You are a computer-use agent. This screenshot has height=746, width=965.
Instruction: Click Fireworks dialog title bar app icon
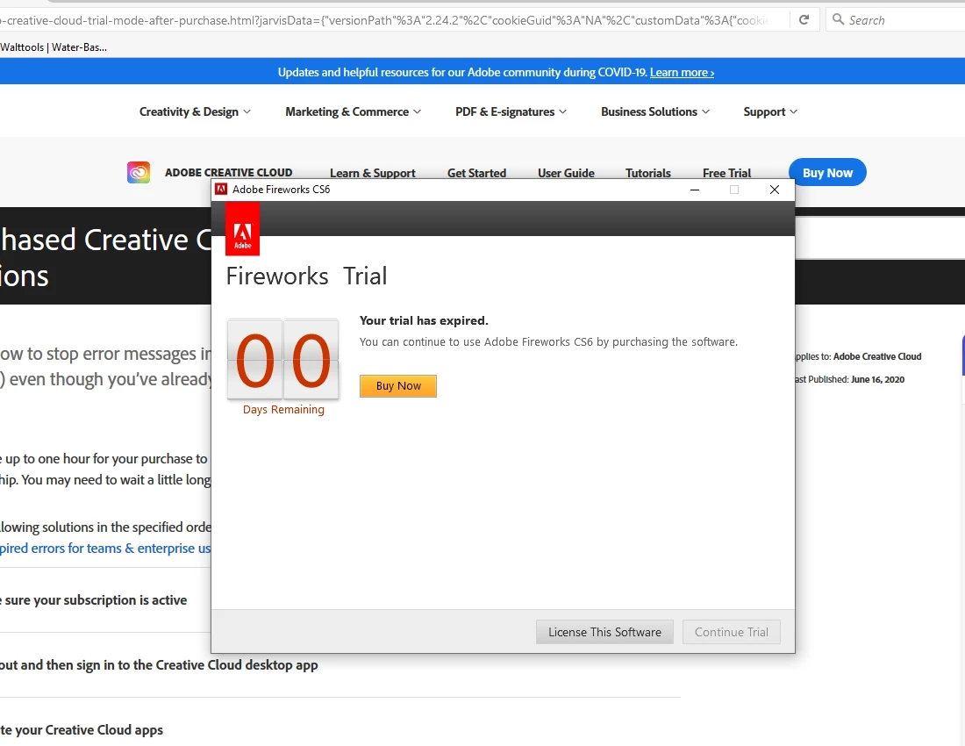coord(221,189)
